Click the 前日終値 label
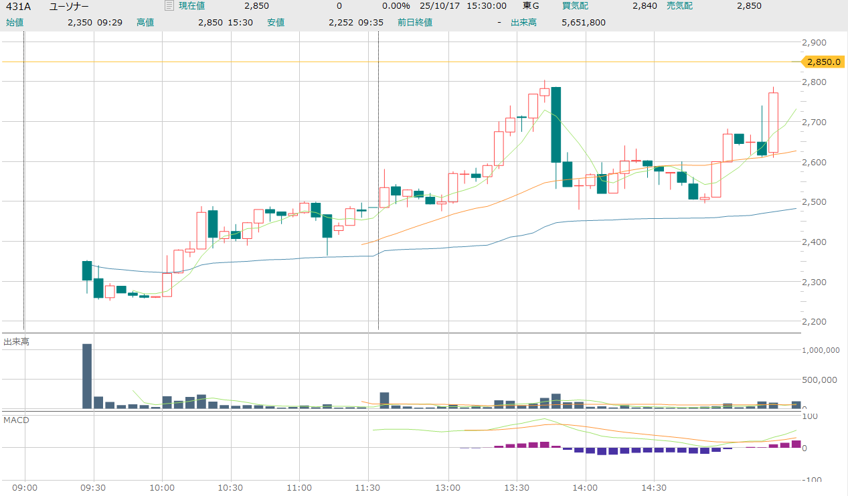The width and height of the screenshot is (848, 496). tap(414, 22)
